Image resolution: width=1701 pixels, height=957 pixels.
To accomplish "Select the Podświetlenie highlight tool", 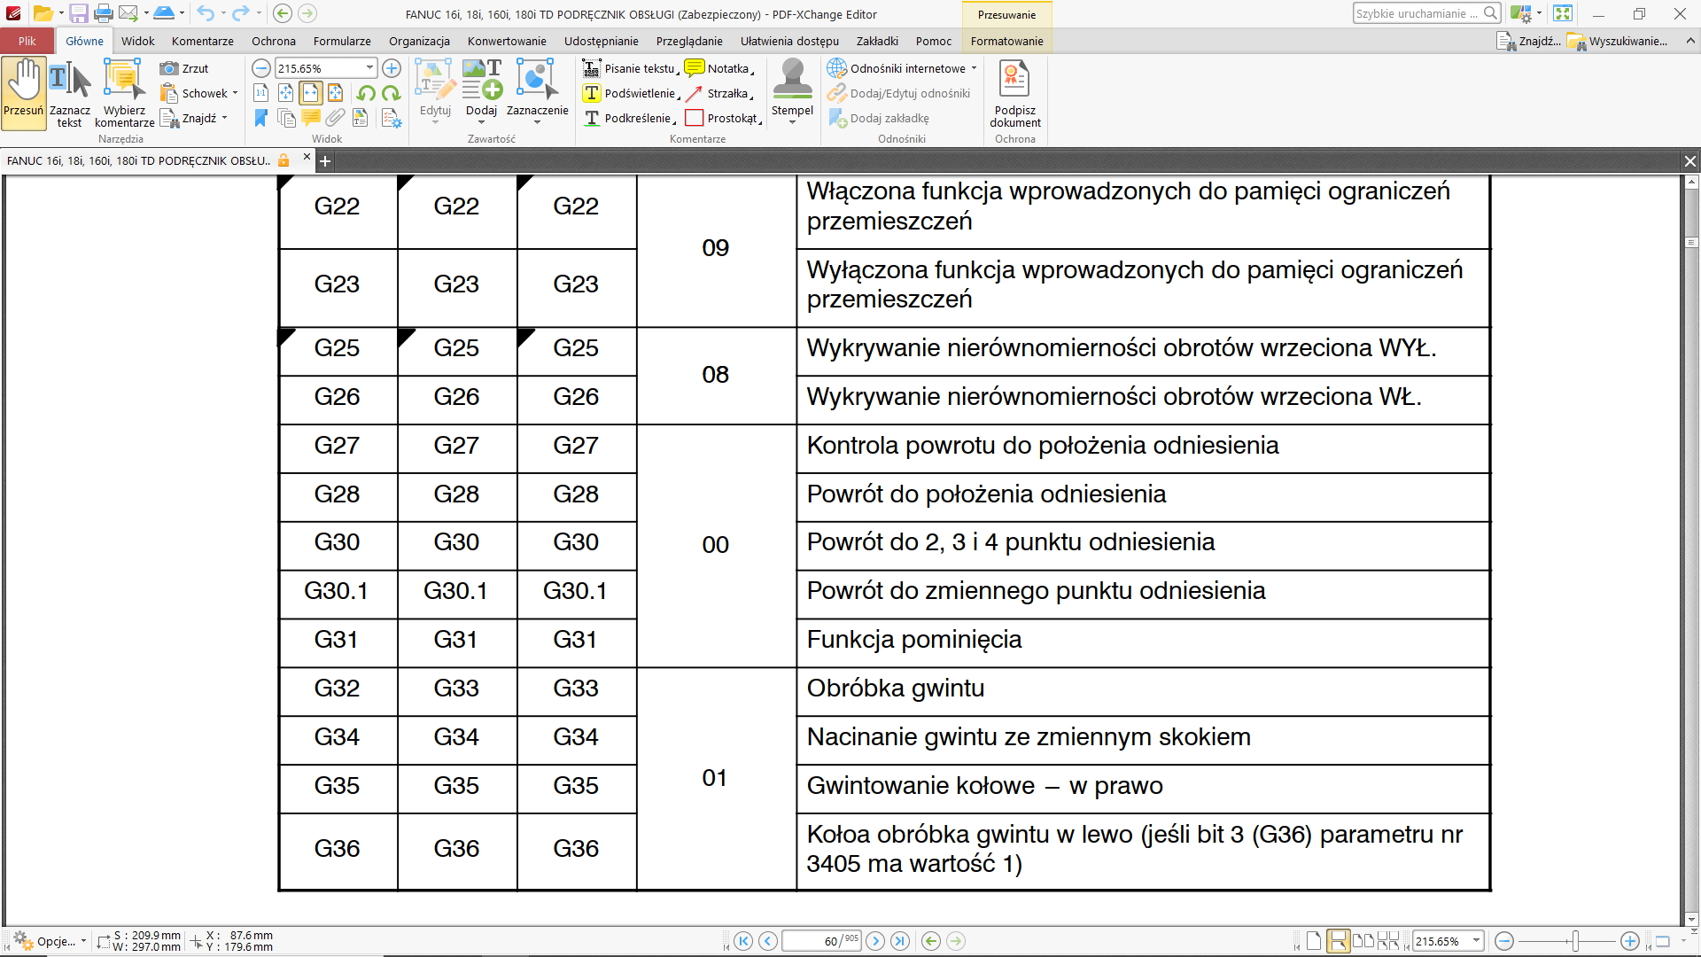I will pos(631,93).
